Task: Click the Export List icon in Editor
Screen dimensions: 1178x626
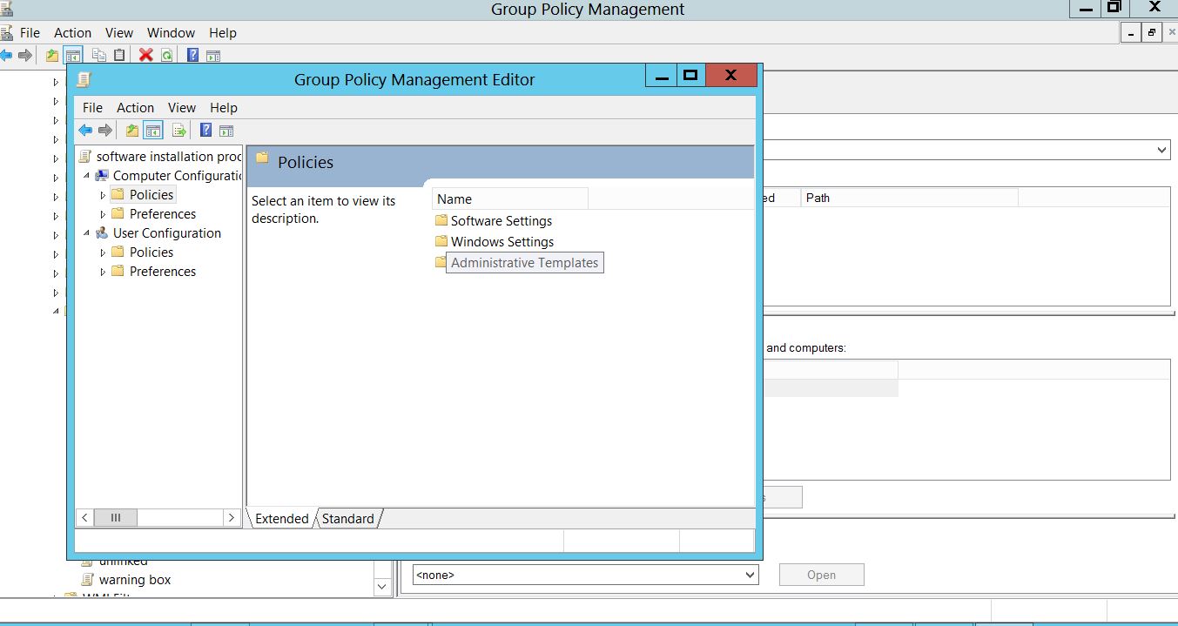Action: tap(179, 131)
